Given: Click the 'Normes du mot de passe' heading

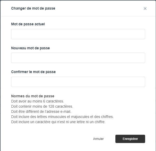Looking at the screenshot, I should [33, 96].
